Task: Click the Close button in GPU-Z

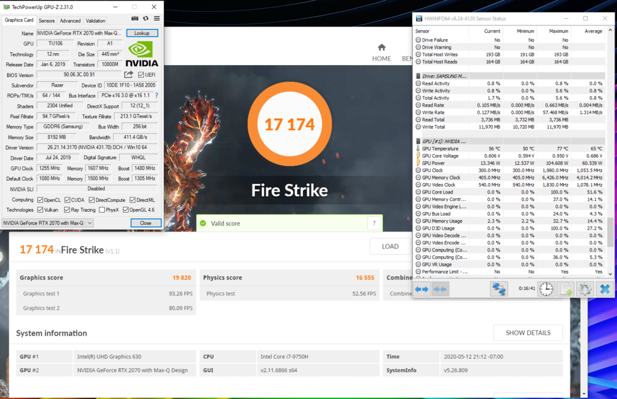Action: pyautogui.click(x=146, y=223)
